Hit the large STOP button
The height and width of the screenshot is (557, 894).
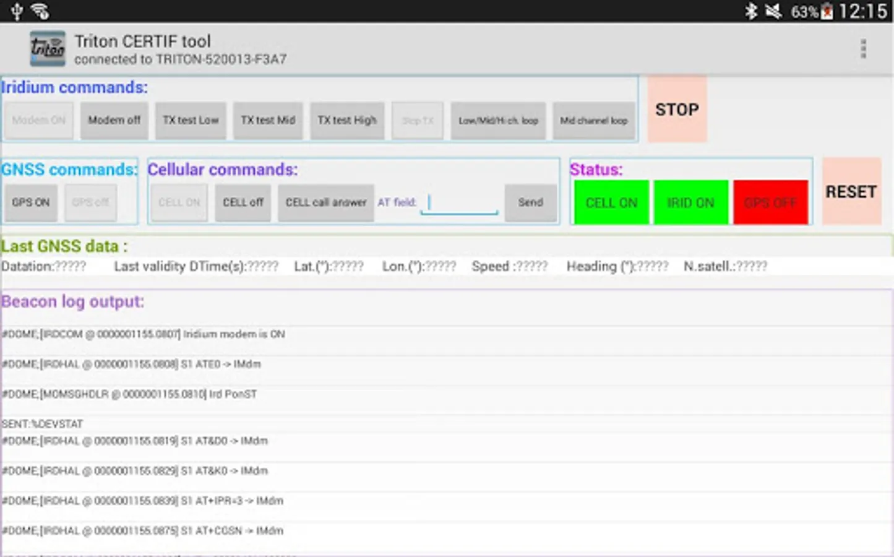(677, 110)
